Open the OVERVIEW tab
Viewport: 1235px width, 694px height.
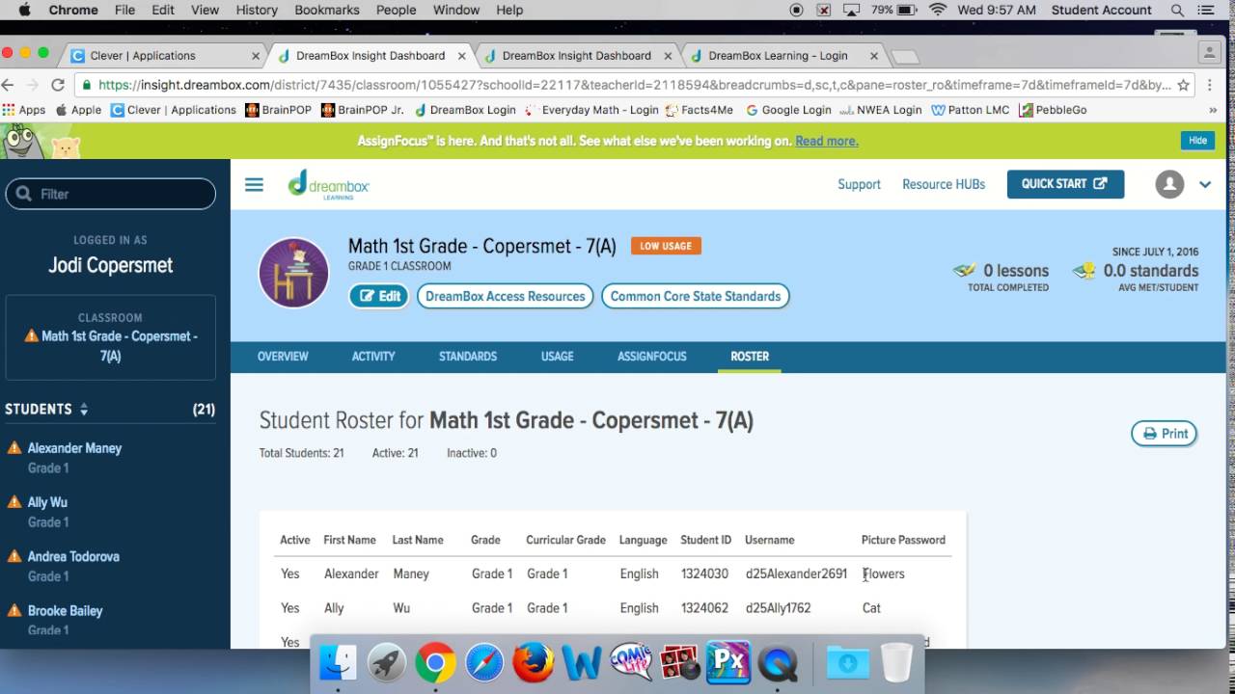(283, 357)
